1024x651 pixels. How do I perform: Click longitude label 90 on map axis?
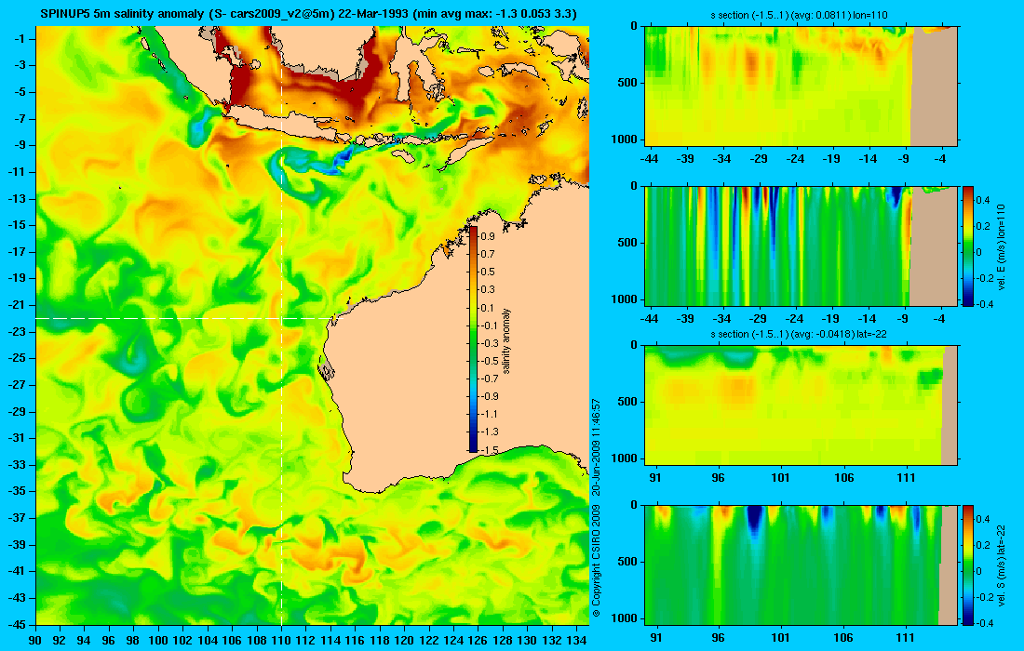pos(36,641)
